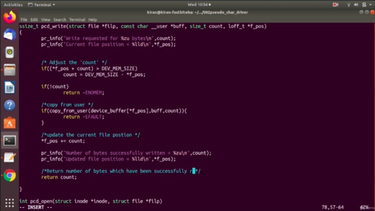The width and height of the screenshot is (375, 211).
Task: Click 'copy_from_user' function call
Action: [x=69, y=111]
